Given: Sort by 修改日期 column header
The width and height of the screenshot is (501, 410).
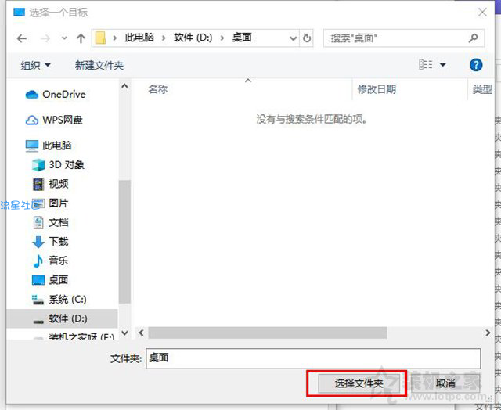Looking at the screenshot, I should coord(377,89).
